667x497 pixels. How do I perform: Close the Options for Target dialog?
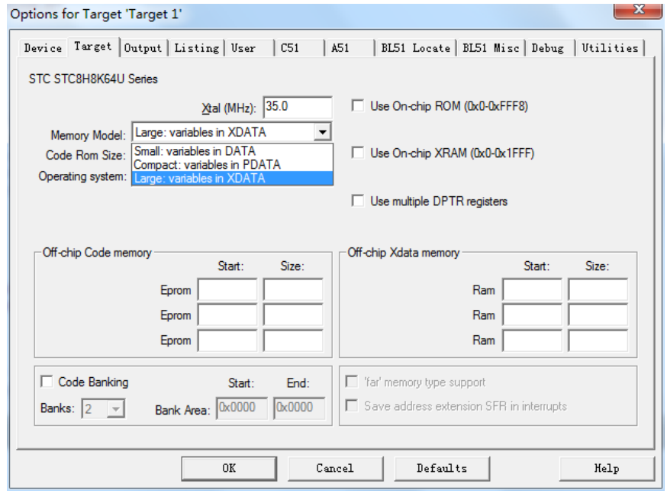click(x=638, y=10)
